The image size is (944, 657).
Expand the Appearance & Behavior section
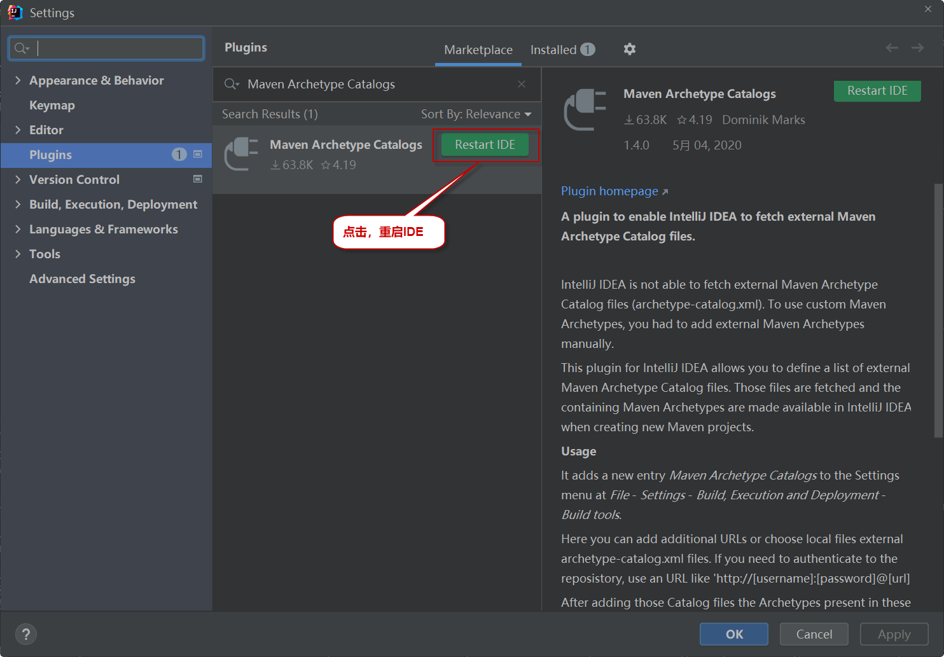[18, 80]
